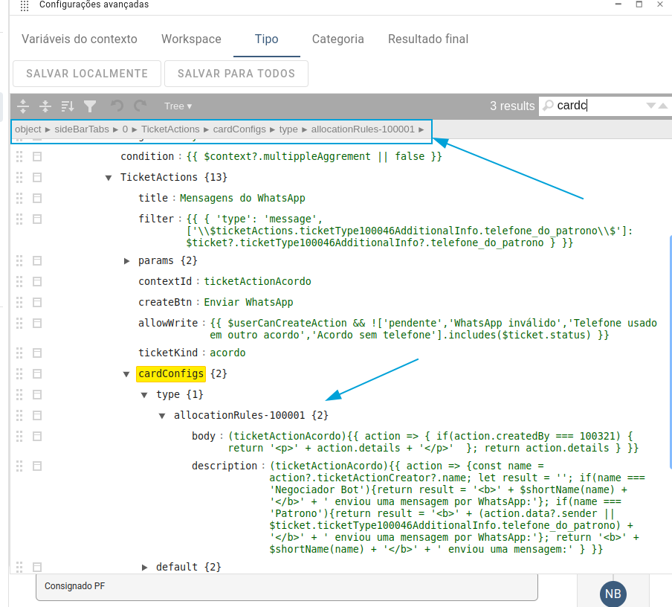Click TicketActions in the breadcrumb path
672x607 pixels.
(170, 129)
